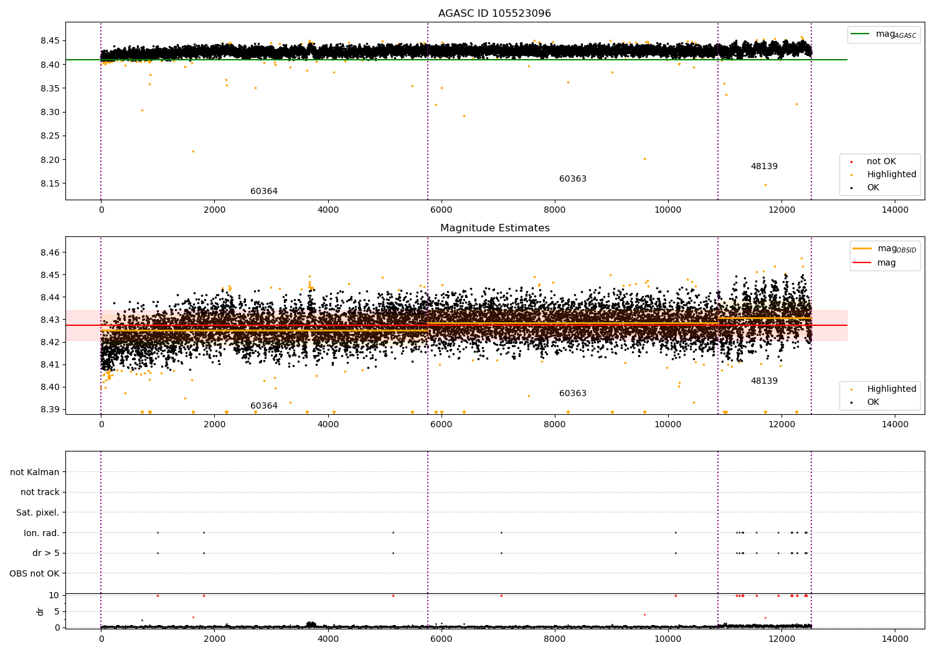Click the y-axis tick 8.30 in the top plot
934x653 pixels.
point(50,113)
